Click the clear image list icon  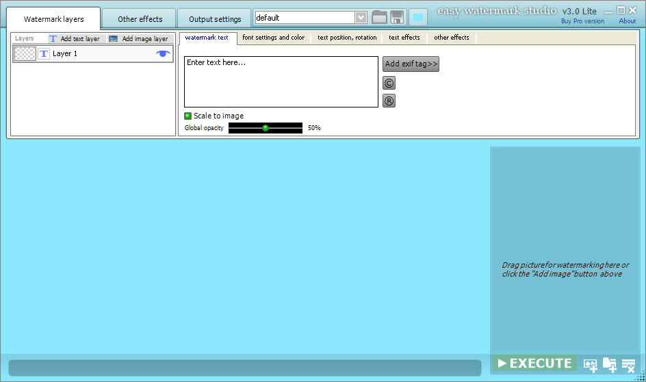coord(629,365)
